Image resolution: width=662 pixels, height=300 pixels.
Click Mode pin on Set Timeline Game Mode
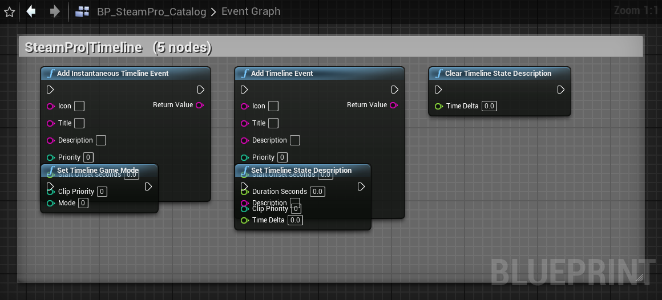click(x=51, y=203)
